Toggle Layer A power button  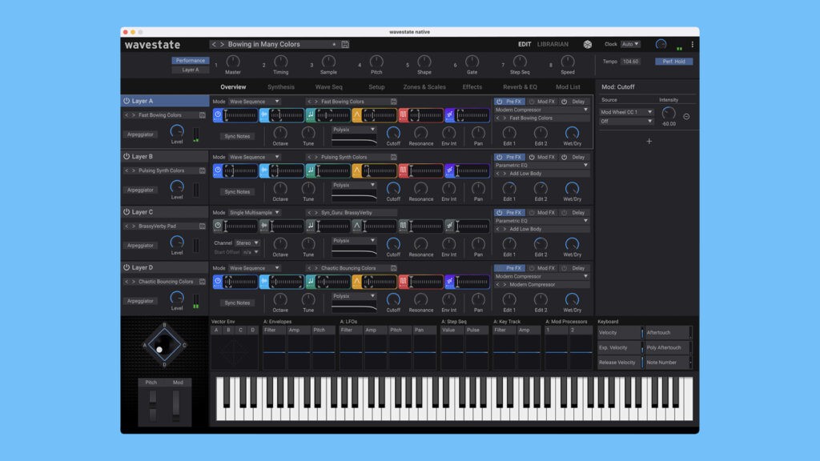coord(127,101)
